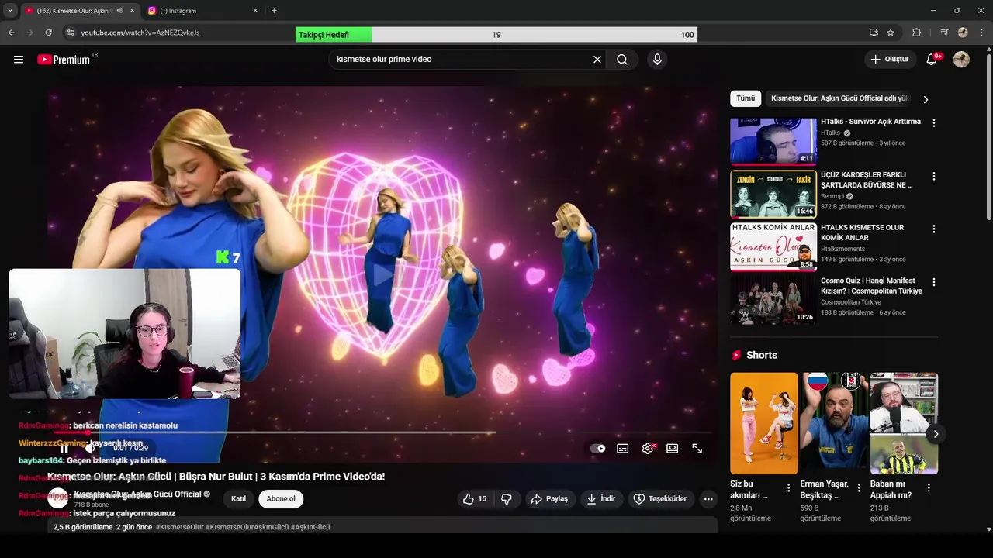The height and width of the screenshot is (558, 993).
Task: Open account avatar menu
Action: point(961,60)
